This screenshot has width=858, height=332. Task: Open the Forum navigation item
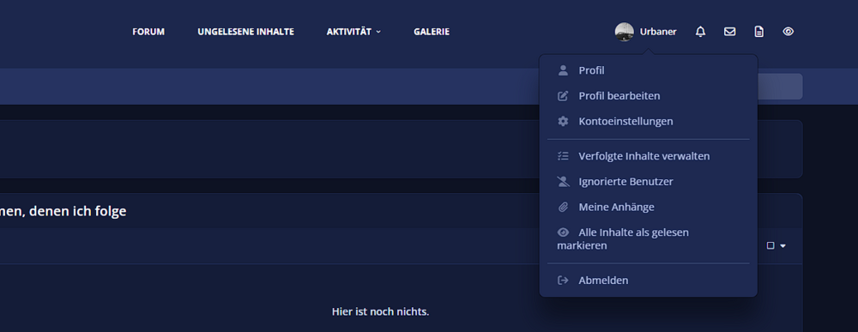(x=148, y=32)
